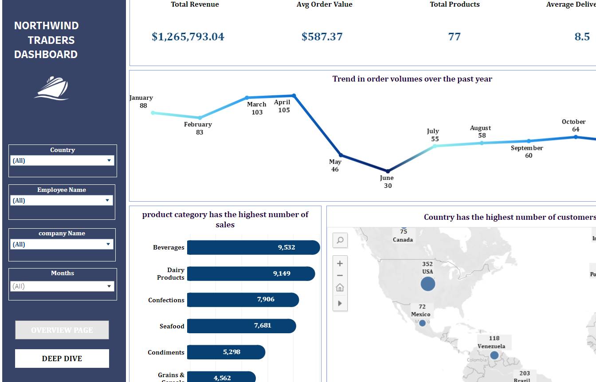Click the company Name filter label
596x382 pixels.
pos(62,233)
